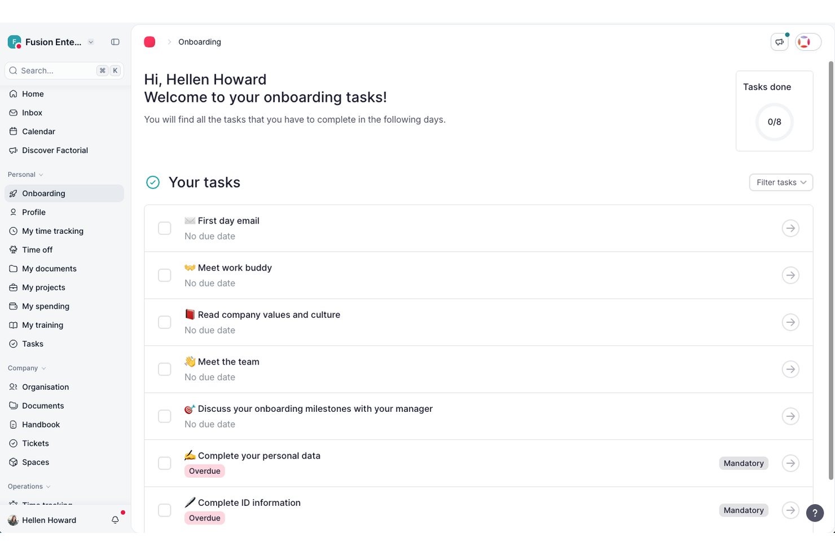835x556 pixels.
Task: Open First day email task arrow
Action: click(x=790, y=228)
